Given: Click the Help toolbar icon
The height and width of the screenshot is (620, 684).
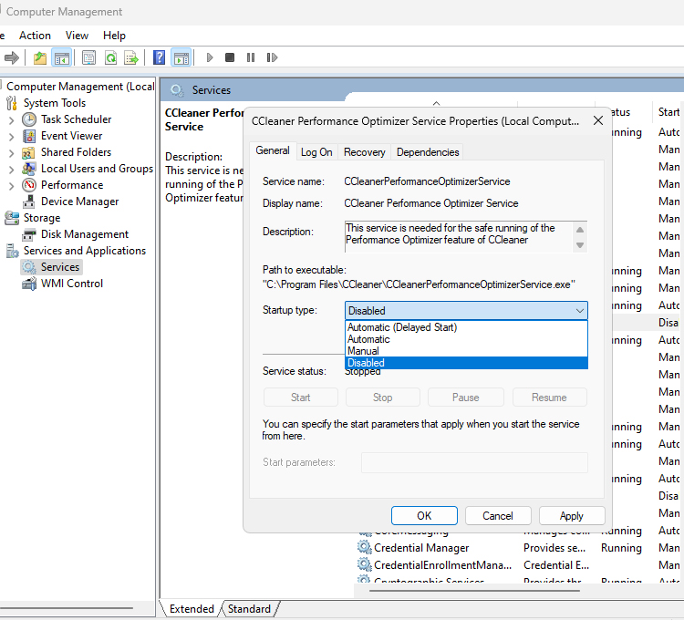Looking at the screenshot, I should 159,57.
